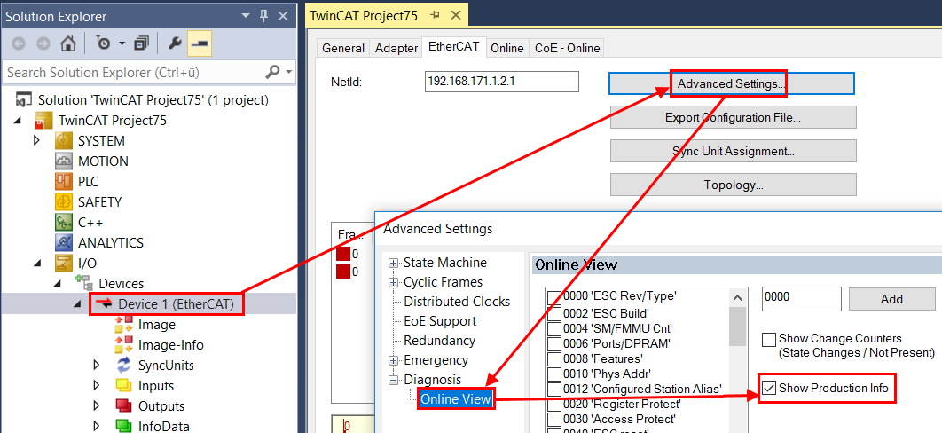This screenshot has width=942, height=433.
Task: Click the ANALYTICS node icon
Action: pyautogui.click(x=66, y=242)
